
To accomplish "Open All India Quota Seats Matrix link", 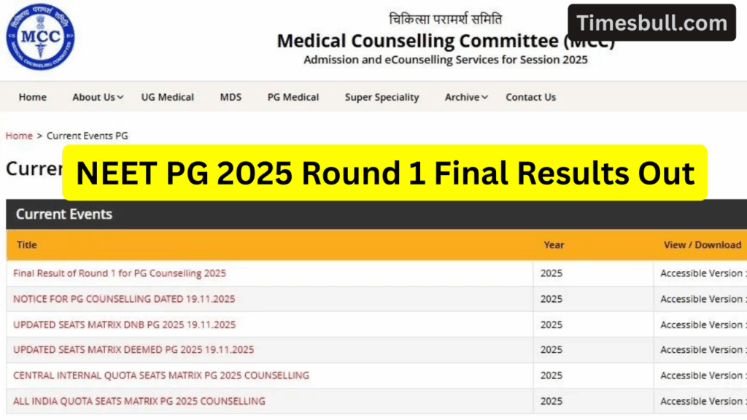I will point(139,401).
